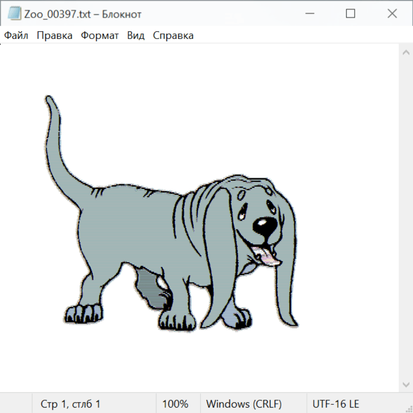Open the Формат menu
The image size is (413, 413).
tap(100, 36)
